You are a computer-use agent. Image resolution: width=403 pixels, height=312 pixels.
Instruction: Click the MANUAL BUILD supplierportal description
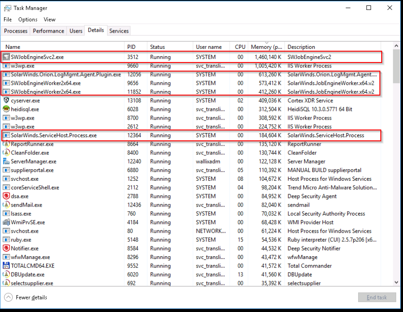point(325,170)
